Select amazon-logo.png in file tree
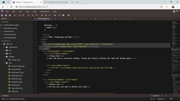This screenshot has width=180, height=101. point(18,66)
